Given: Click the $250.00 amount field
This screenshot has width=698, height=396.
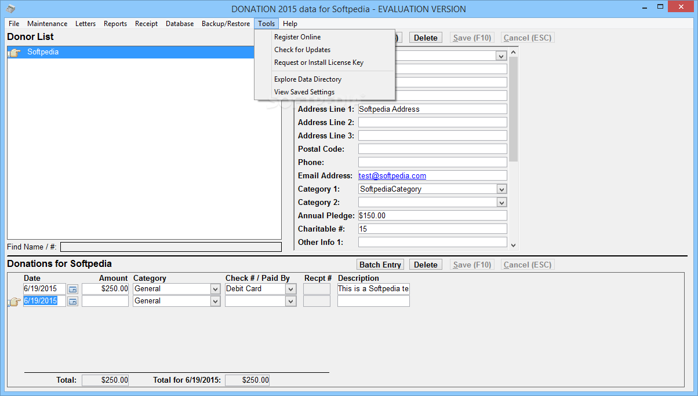Looking at the screenshot, I should [105, 289].
